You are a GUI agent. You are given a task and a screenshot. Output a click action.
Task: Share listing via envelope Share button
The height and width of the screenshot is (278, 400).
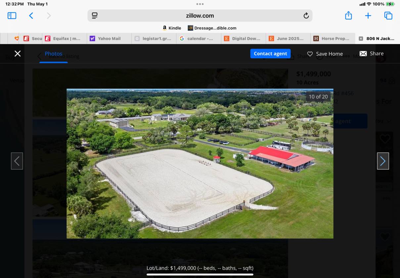click(372, 54)
